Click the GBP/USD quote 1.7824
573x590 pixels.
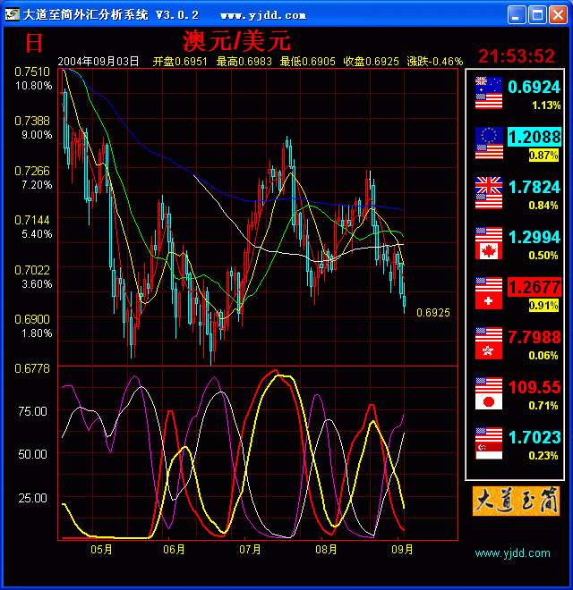click(x=535, y=187)
